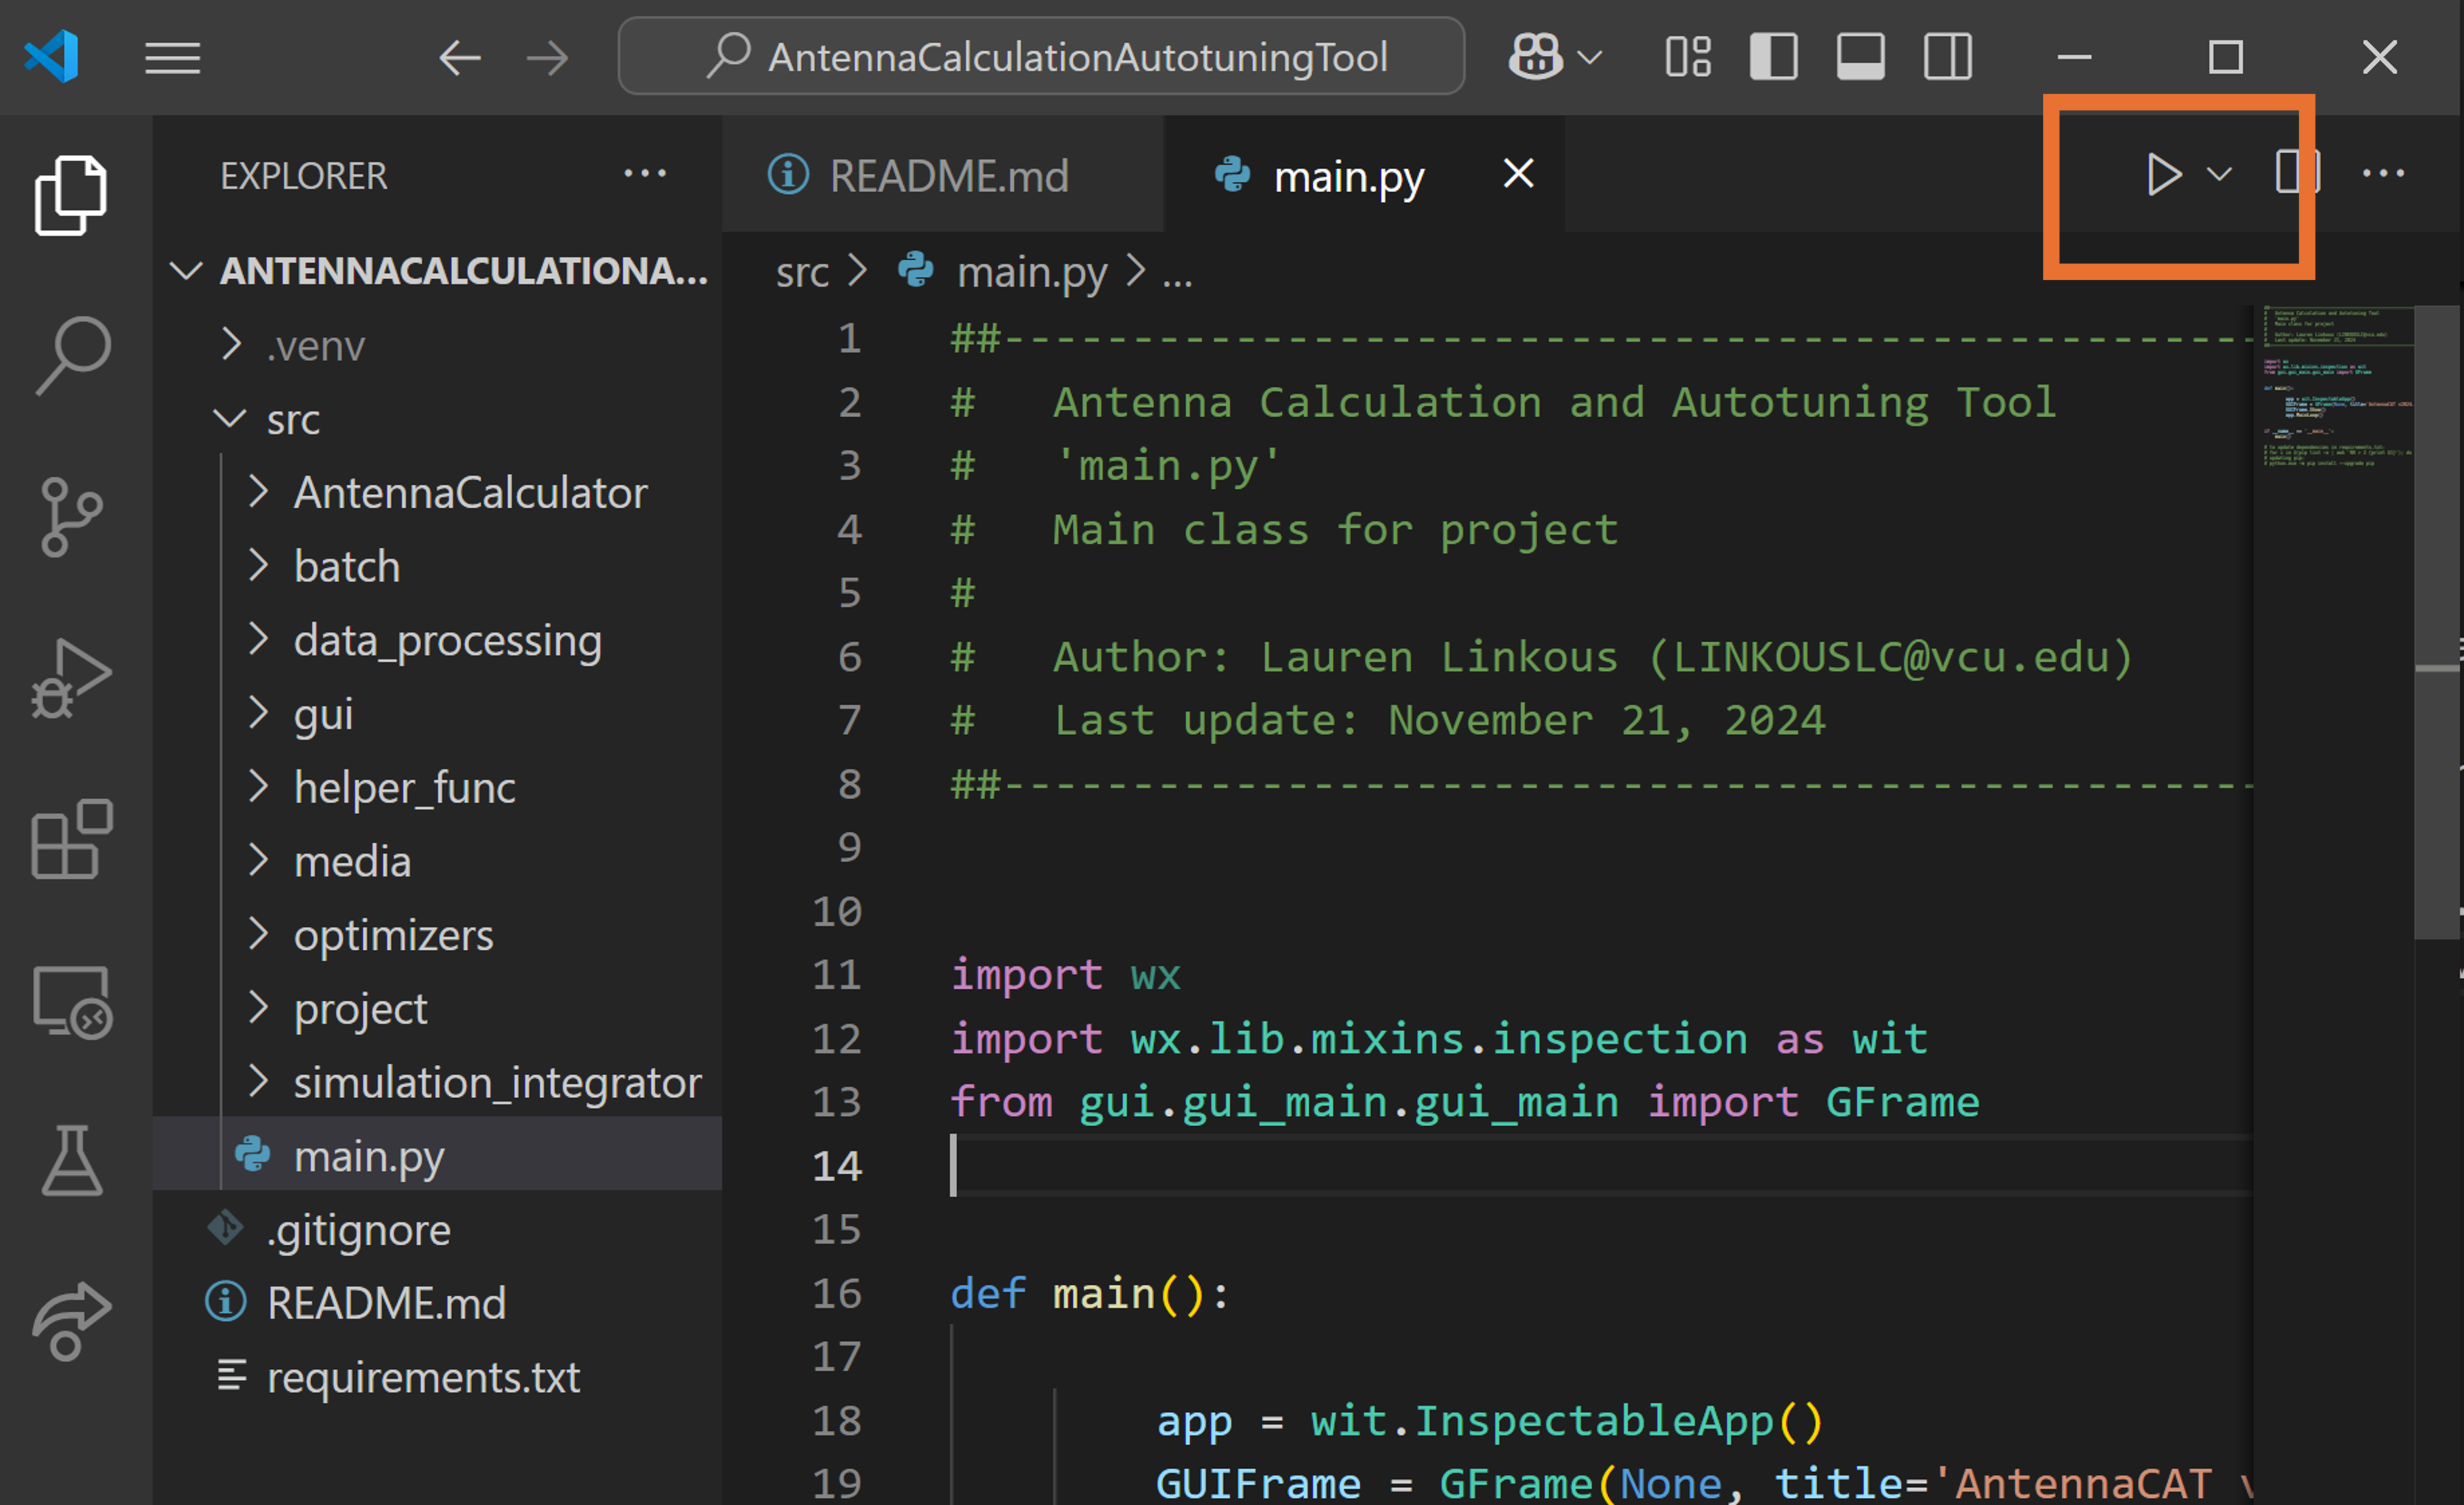Viewport: 2464px width, 1505px height.
Task: Click the src breadcrumb segment
Action: tap(802, 272)
